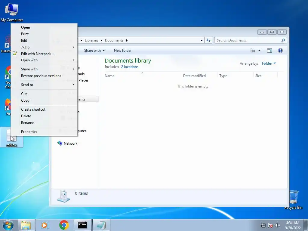Click the search magnifier icon
Image resolution: width=308 pixels, height=231 pixels.
pyautogui.click(x=283, y=40)
